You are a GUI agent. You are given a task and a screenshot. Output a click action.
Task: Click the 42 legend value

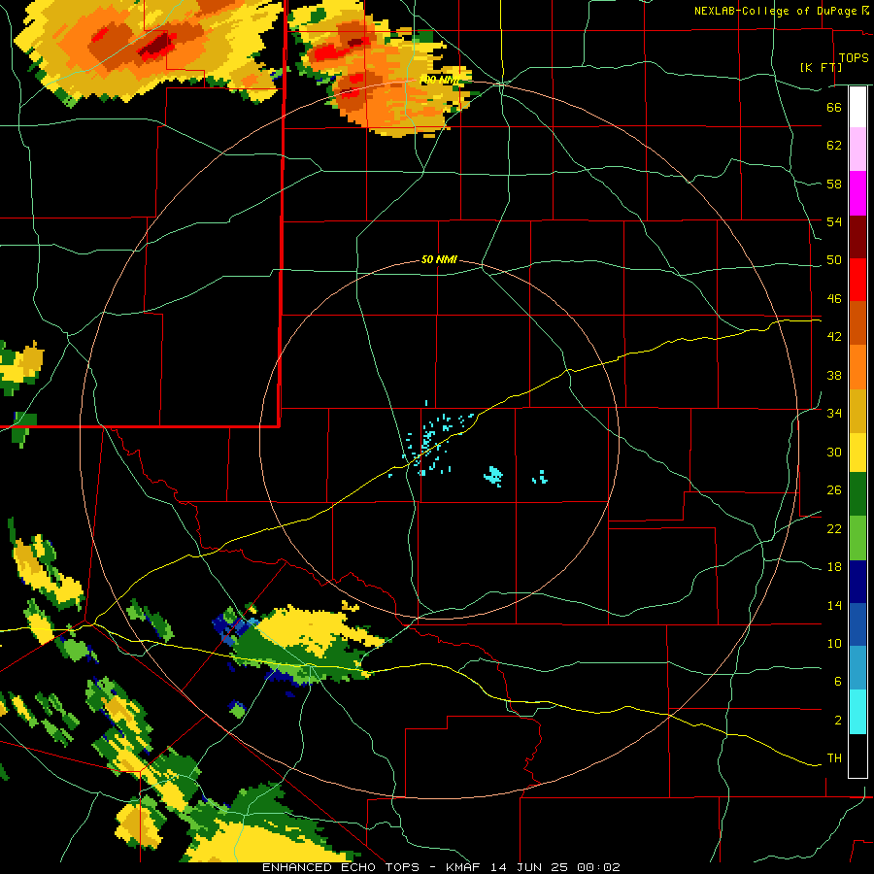coord(834,337)
